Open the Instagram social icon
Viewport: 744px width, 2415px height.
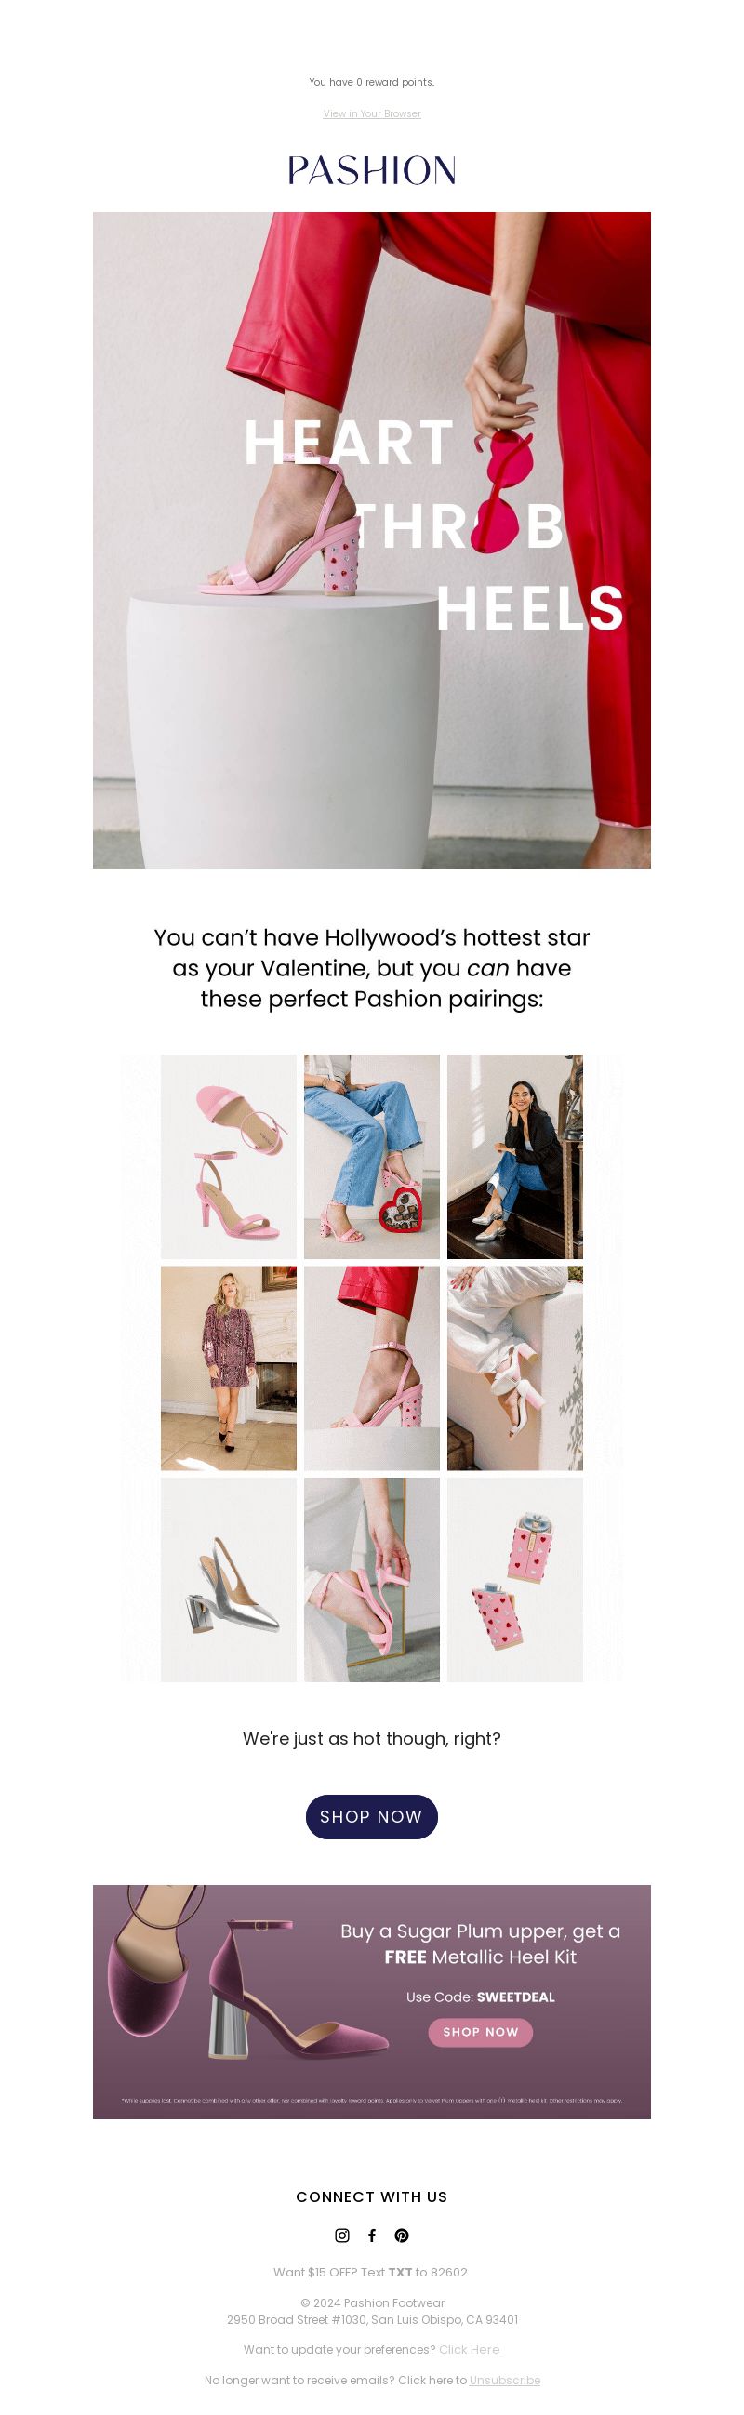pyautogui.click(x=342, y=2235)
